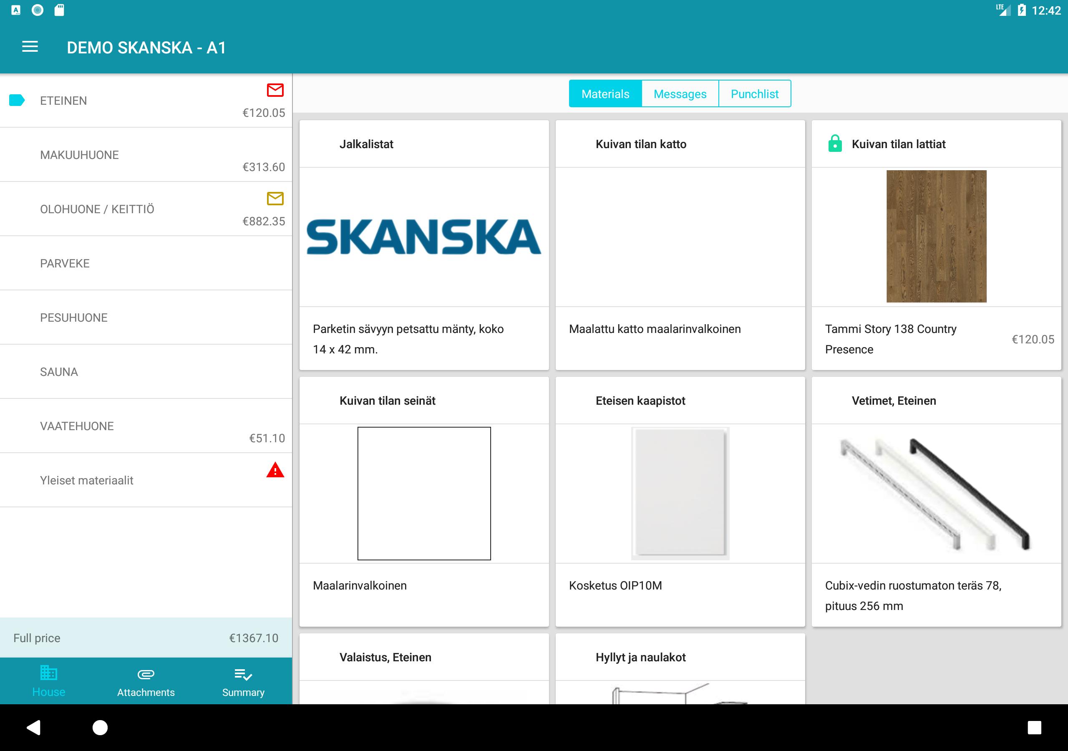Screen dimensions: 1068x751
Task: Select the PARVEKE room
Action: tap(146, 263)
